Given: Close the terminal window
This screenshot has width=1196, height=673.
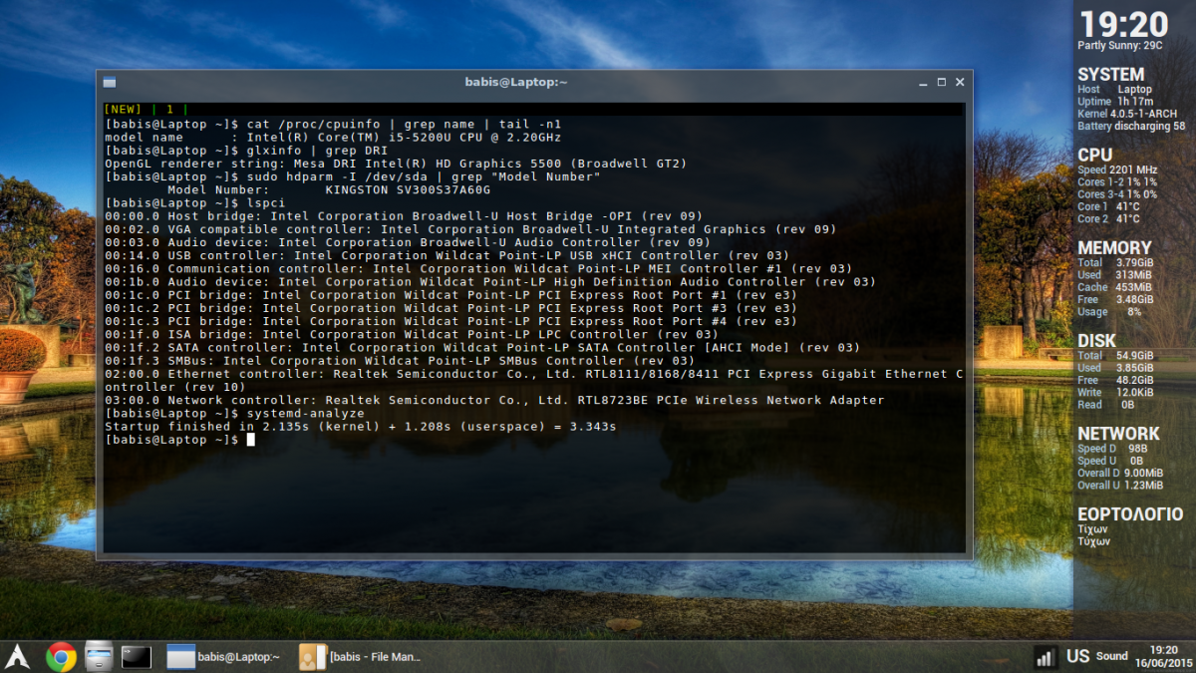Looking at the screenshot, I should coord(960,82).
